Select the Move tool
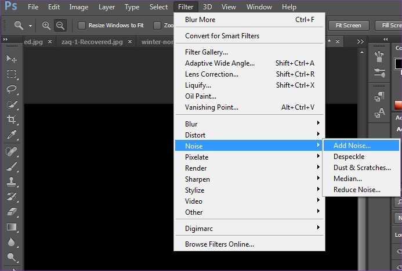The height and width of the screenshot is (271, 402). pyautogui.click(x=12, y=59)
